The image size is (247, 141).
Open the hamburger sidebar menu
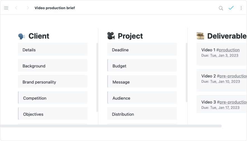[6, 8]
